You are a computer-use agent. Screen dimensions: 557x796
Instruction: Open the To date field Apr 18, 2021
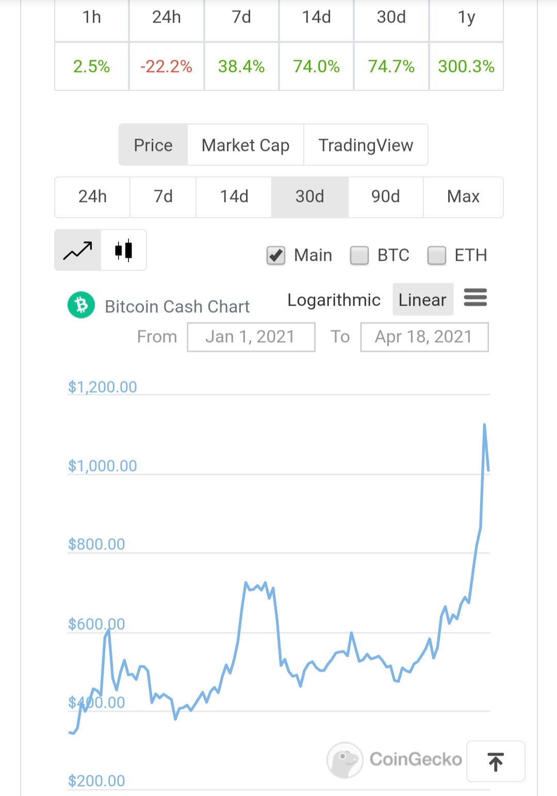[x=424, y=337]
